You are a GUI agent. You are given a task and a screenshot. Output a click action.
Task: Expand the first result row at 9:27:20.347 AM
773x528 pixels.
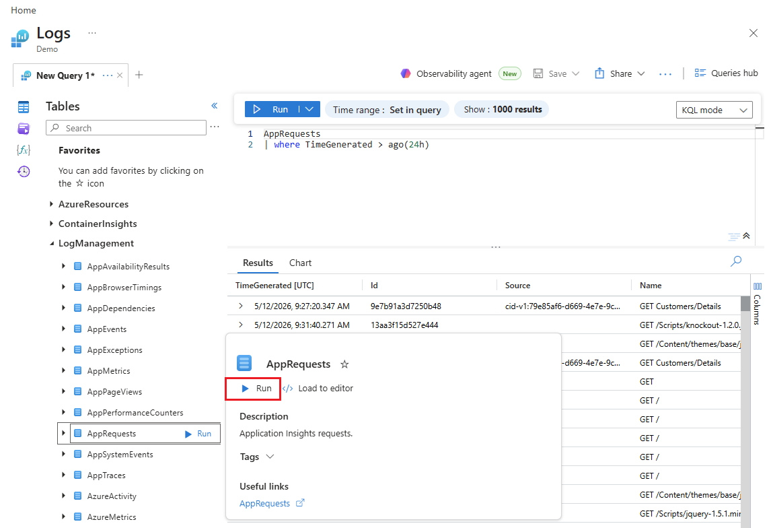241,306
